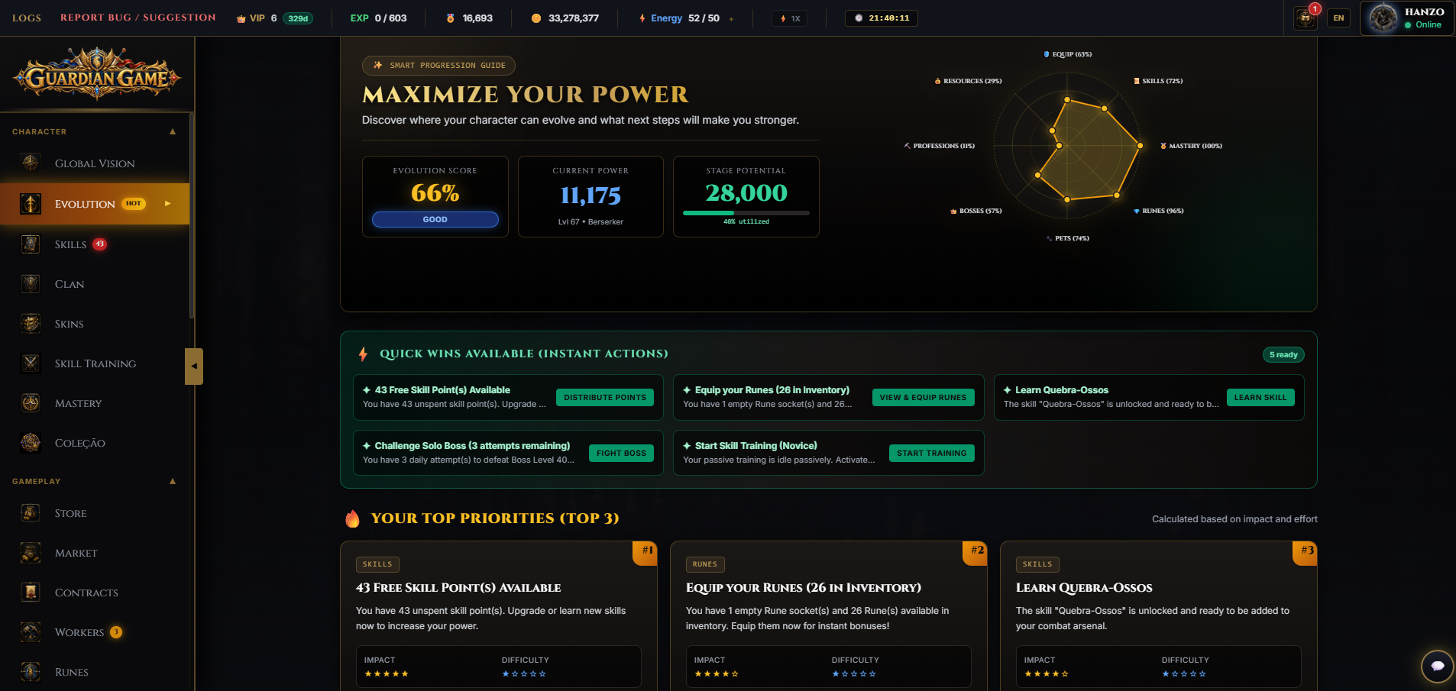
Task: Open the Market sidebar icon
Action: 31,553
